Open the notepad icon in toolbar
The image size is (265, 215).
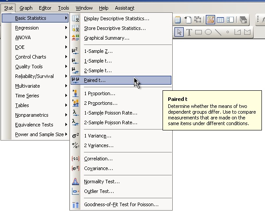point(178,19)
